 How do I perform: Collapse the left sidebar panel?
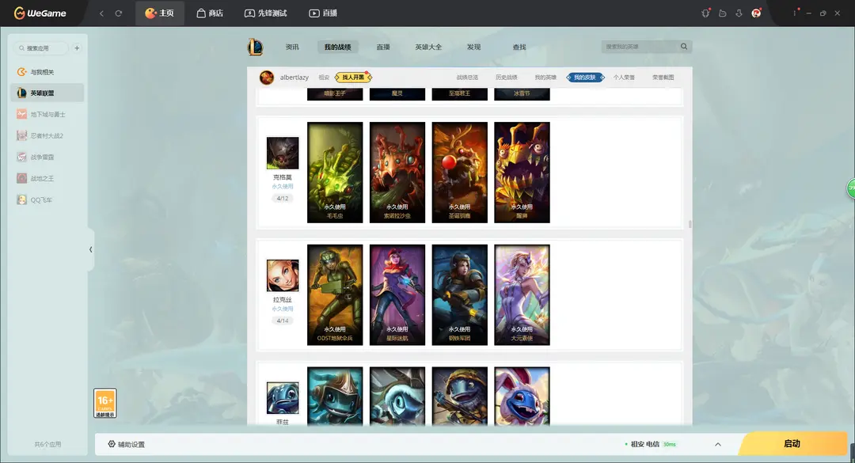tap(90, 249)
